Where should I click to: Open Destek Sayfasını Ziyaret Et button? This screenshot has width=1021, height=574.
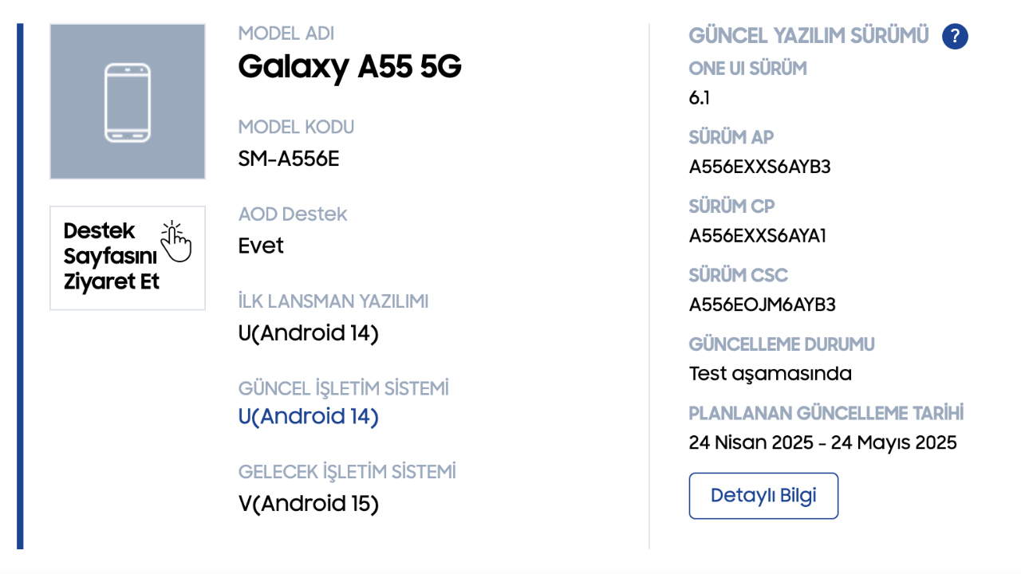pyautogui.click(x=128, y=258)
